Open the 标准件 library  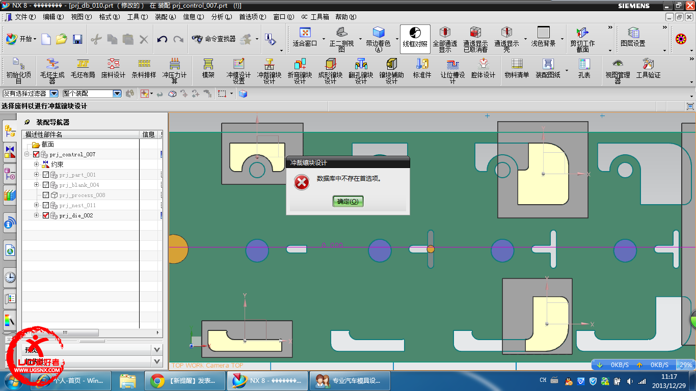(x=422, y=68)
